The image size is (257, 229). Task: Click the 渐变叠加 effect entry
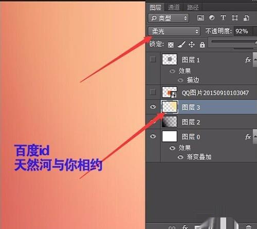pyautogui.click(x=199, y=157)
